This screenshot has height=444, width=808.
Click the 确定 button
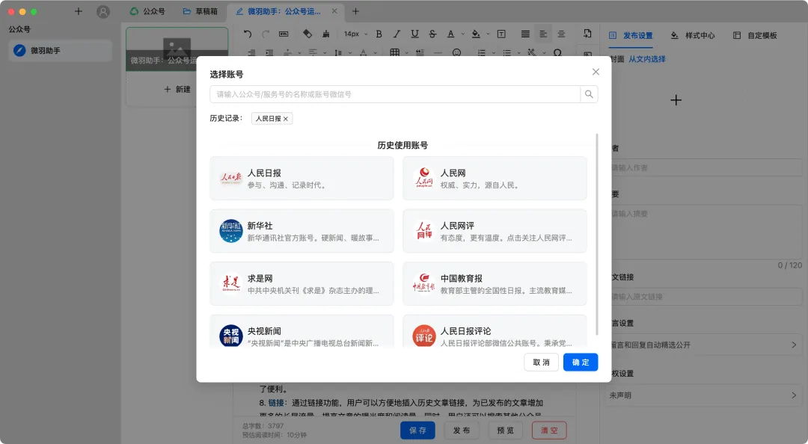tap(581, 362)
